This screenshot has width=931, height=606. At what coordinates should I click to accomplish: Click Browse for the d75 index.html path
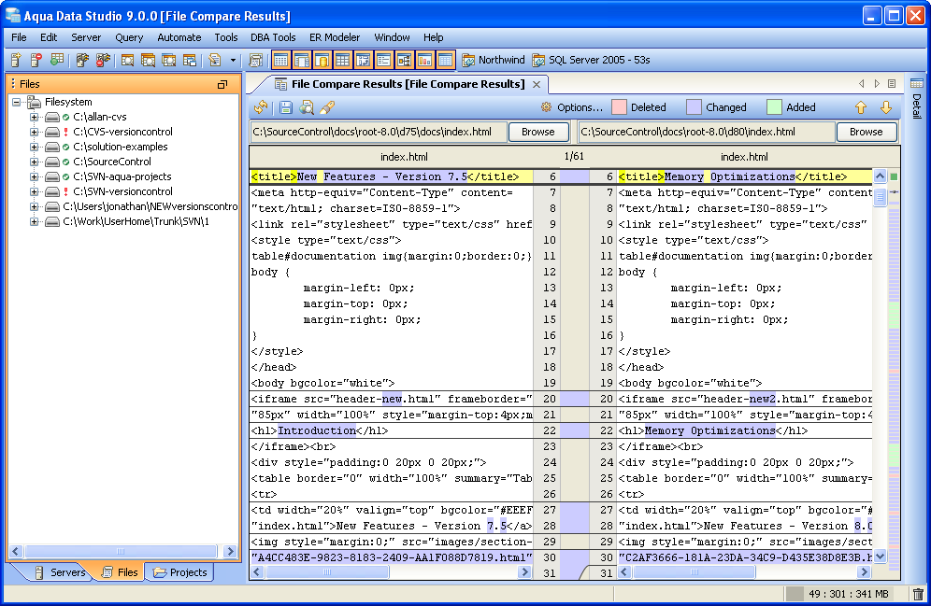click(x=537, y=132)
